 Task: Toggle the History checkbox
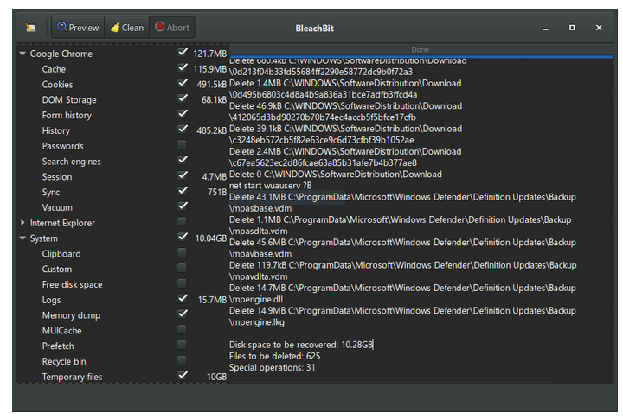[x=183, y=129]
